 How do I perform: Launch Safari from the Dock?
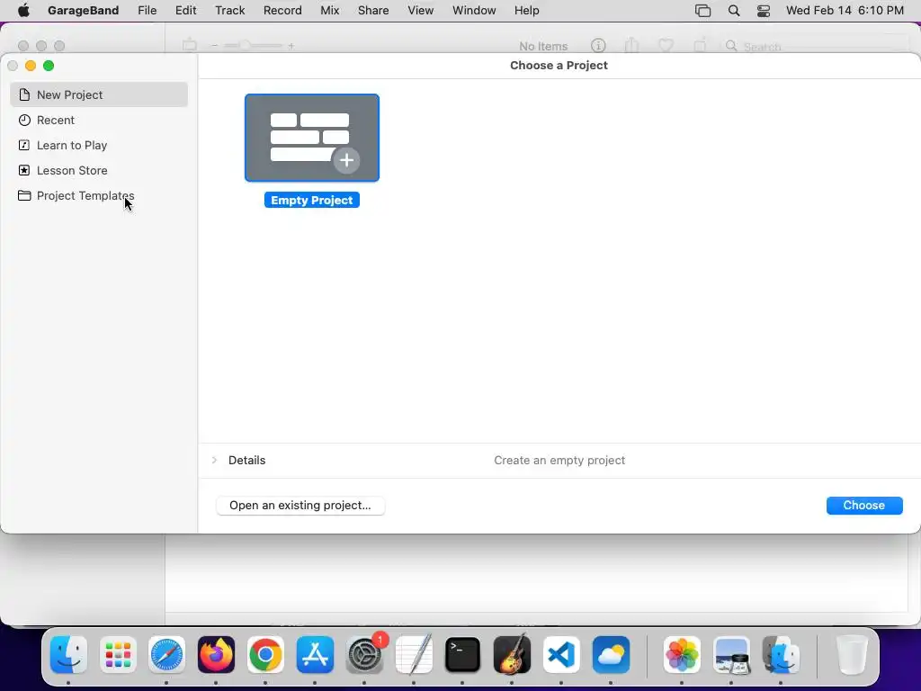pyautogui.click(x=166, y=654)
